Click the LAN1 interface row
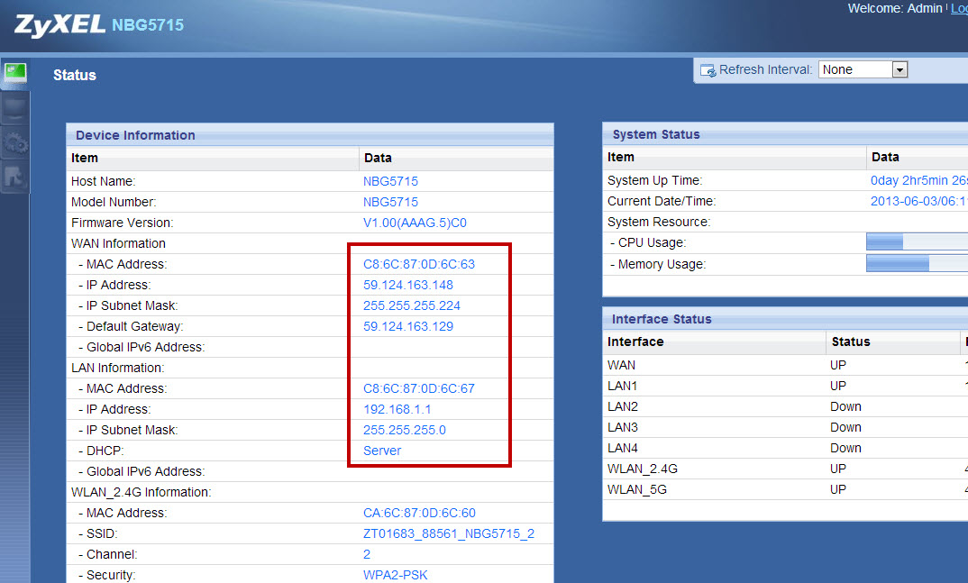The image size is (968, 583). tap(785, 387)
